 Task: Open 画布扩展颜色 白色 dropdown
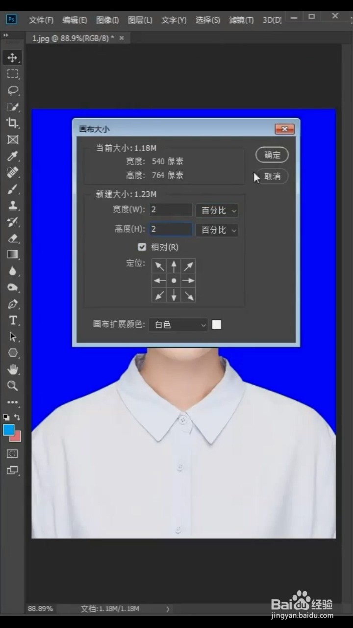pos(178,325)
